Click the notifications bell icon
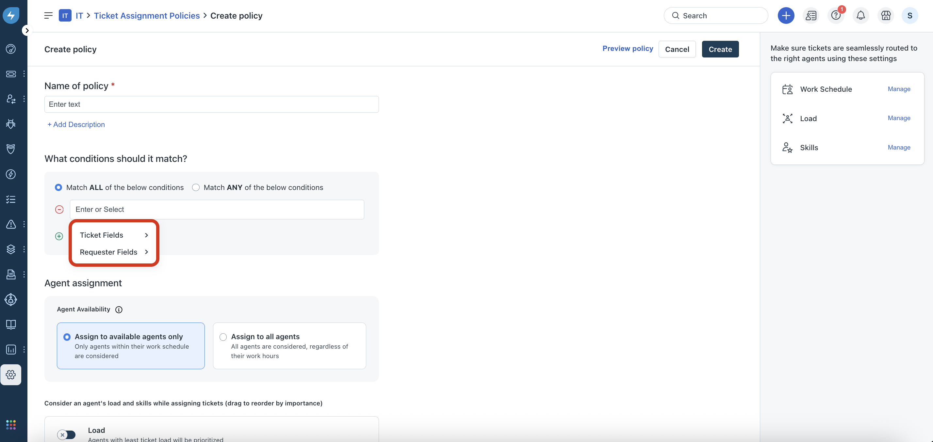This screenshot has width=933, height=442. coord(860,16)
